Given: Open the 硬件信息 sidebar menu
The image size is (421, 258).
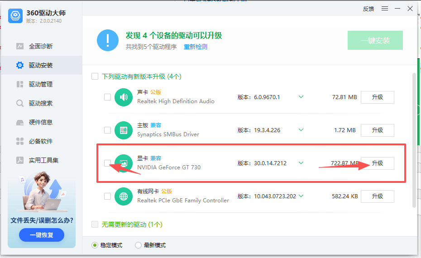Looking at the screenshot, I should 42,122.
